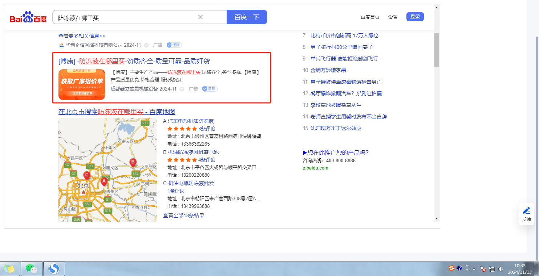This screenshot has height=276, width=539.
Task: Click the Baidu logo
Action: (x=28, y=17)
